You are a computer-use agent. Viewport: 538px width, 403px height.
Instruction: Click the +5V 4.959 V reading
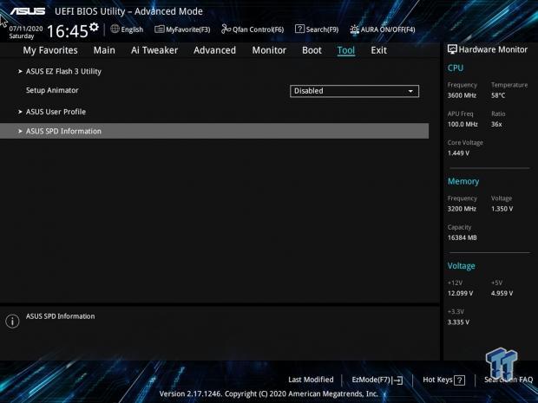click(502, 293)
